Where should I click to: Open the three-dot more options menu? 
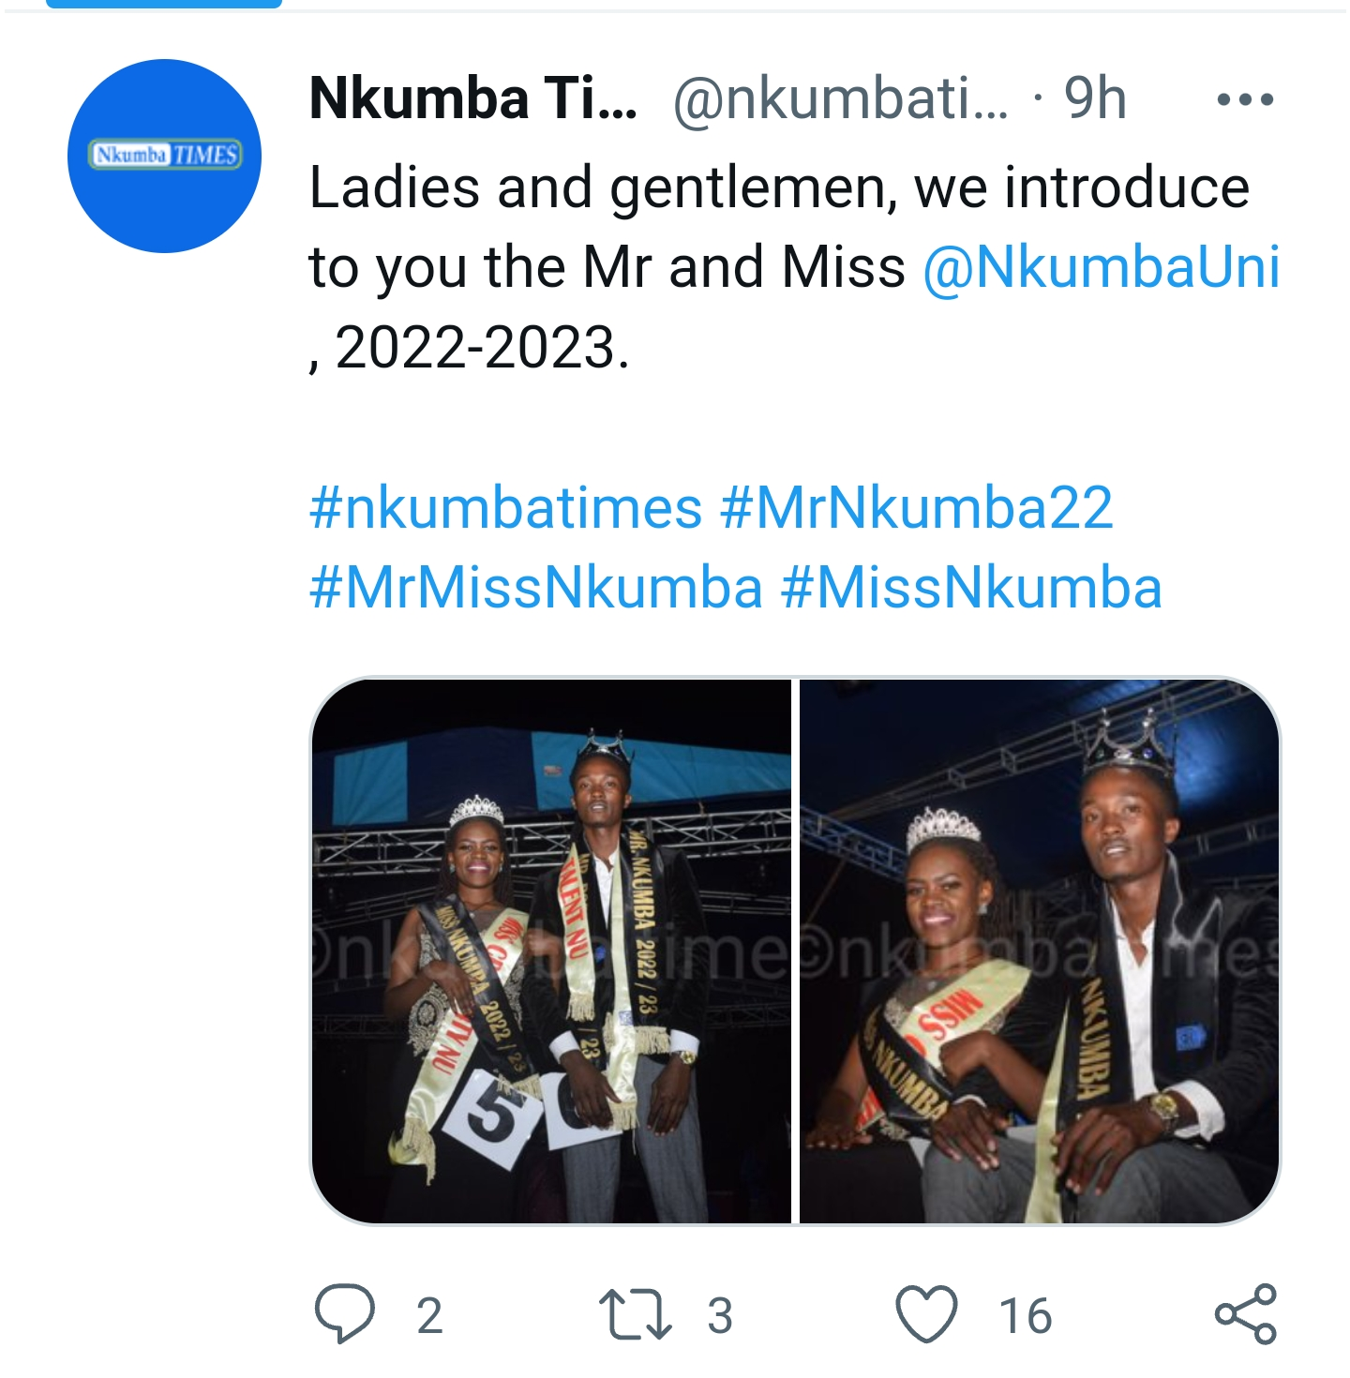point(1245,99)
